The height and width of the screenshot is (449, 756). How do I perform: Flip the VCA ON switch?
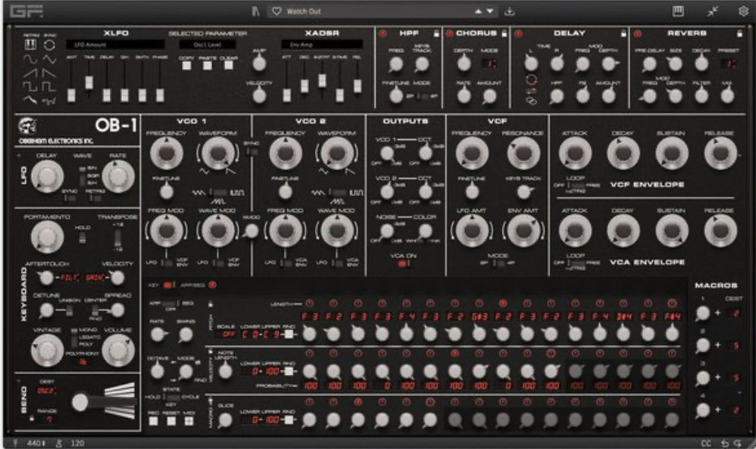click(x=403, y=264)
